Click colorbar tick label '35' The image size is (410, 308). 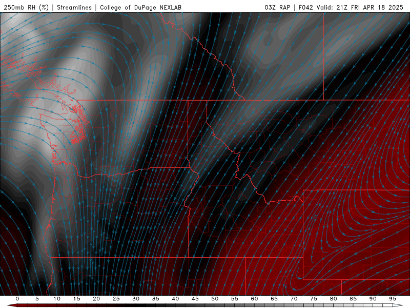[x=156, y=299]
